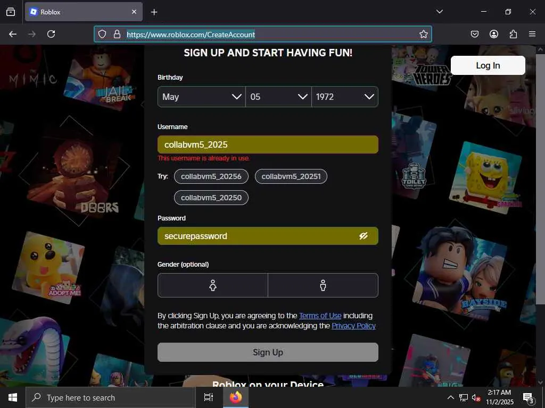545x408 pixels.
Task: Open the Windows Start menu
Action: [13, 397]
